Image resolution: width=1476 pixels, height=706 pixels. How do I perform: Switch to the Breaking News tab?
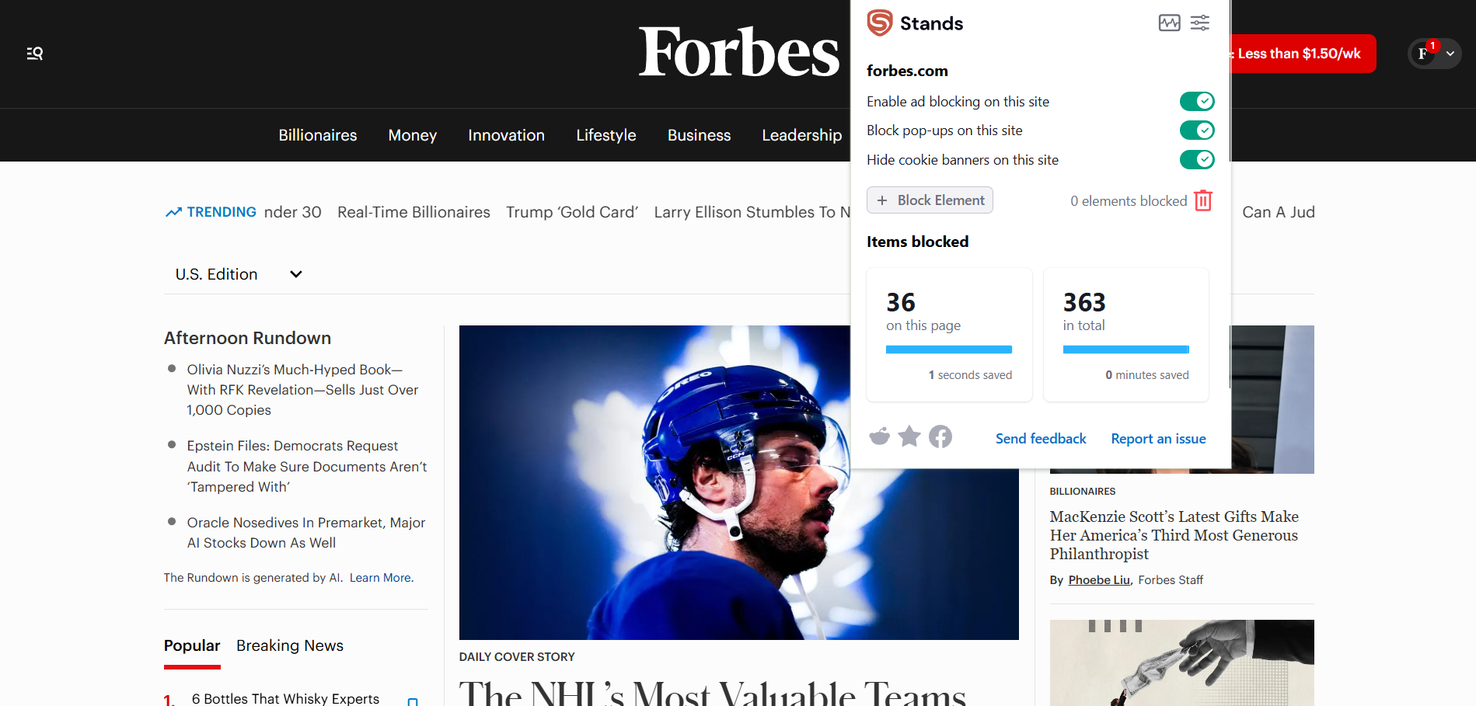(289, 645)
